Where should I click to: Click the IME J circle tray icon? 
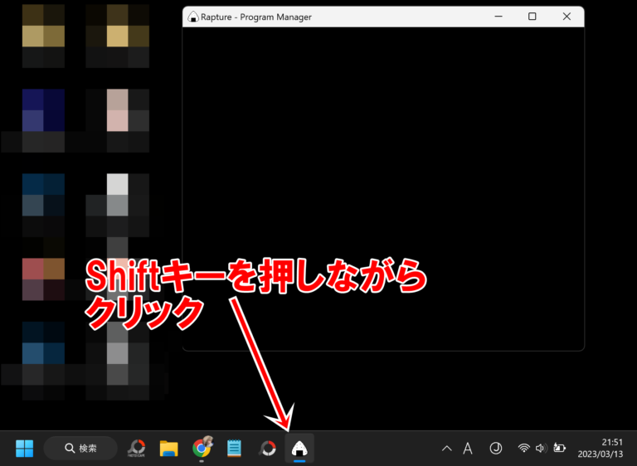tap(496, 449)
